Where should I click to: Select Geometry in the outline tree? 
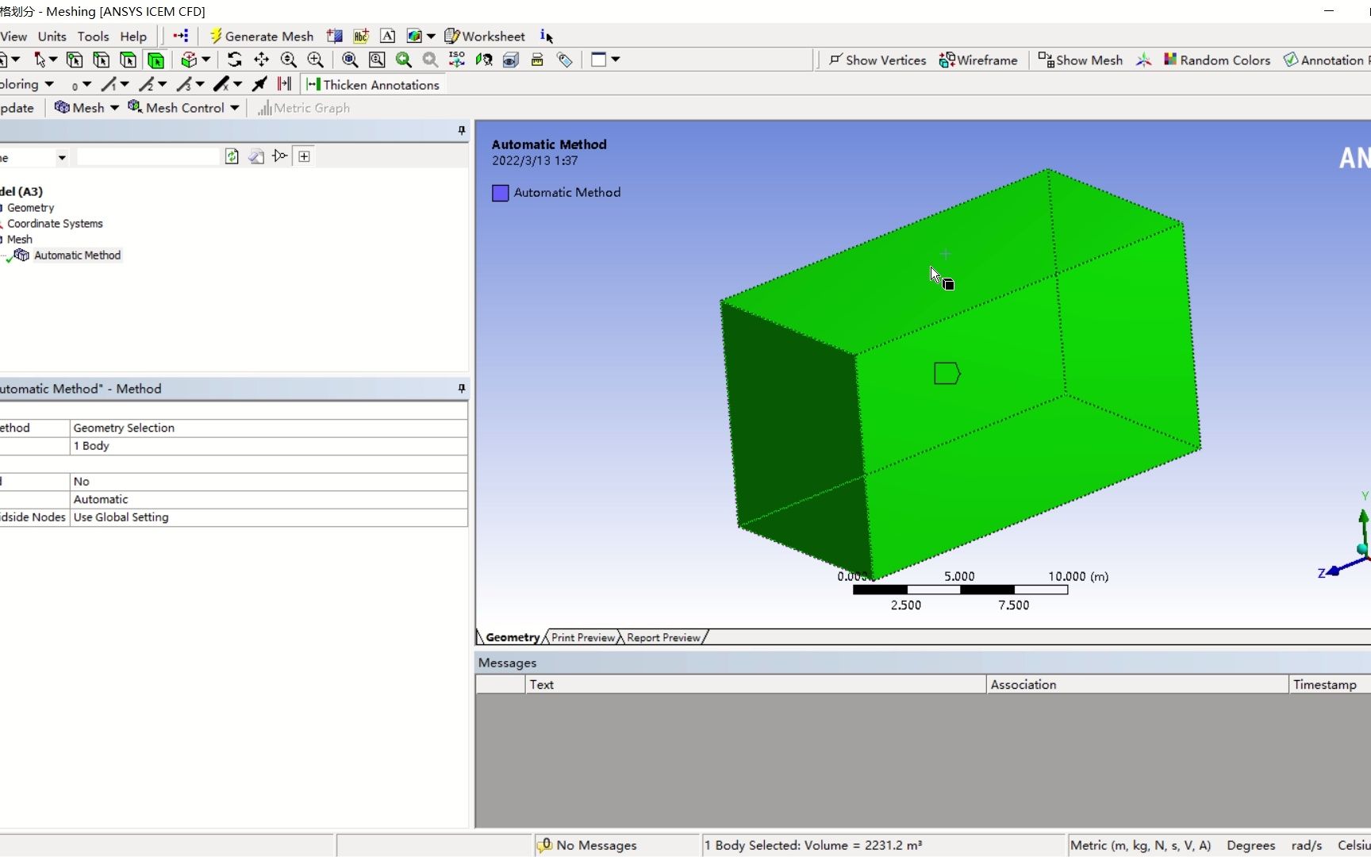[30, 207]
